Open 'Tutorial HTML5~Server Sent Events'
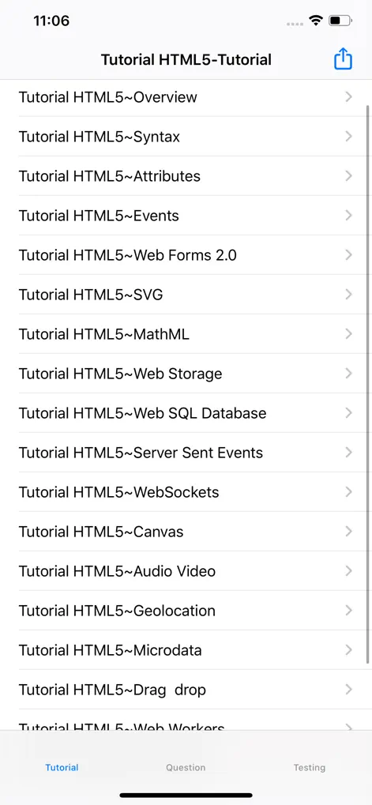This screenshot has height=805, width=372. (186, 453)
